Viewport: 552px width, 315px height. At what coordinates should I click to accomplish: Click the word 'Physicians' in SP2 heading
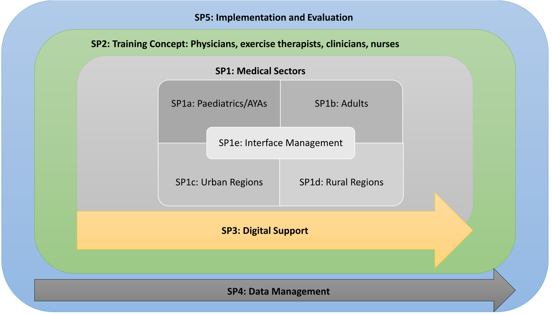tap(213, 44)
